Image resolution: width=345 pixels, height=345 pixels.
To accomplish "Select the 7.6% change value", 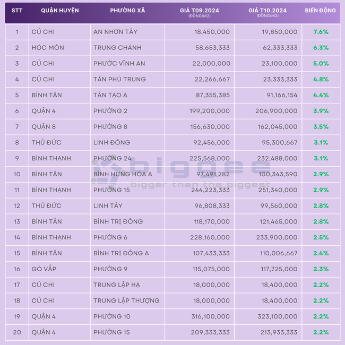I will (321, 32).
